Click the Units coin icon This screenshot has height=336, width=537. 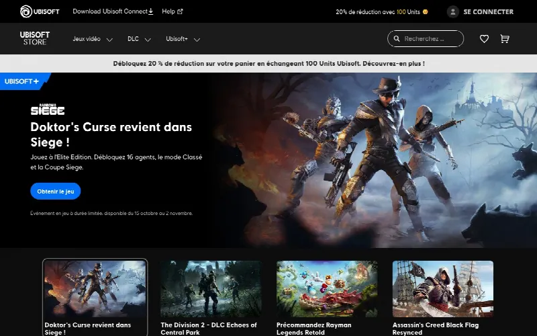click(x=426, y=11)
